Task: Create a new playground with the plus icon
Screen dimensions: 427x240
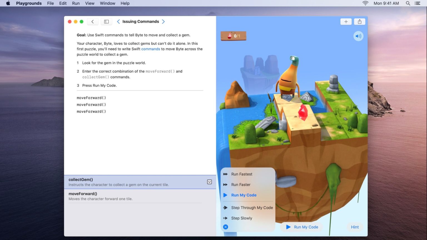Action: [346, 21]
